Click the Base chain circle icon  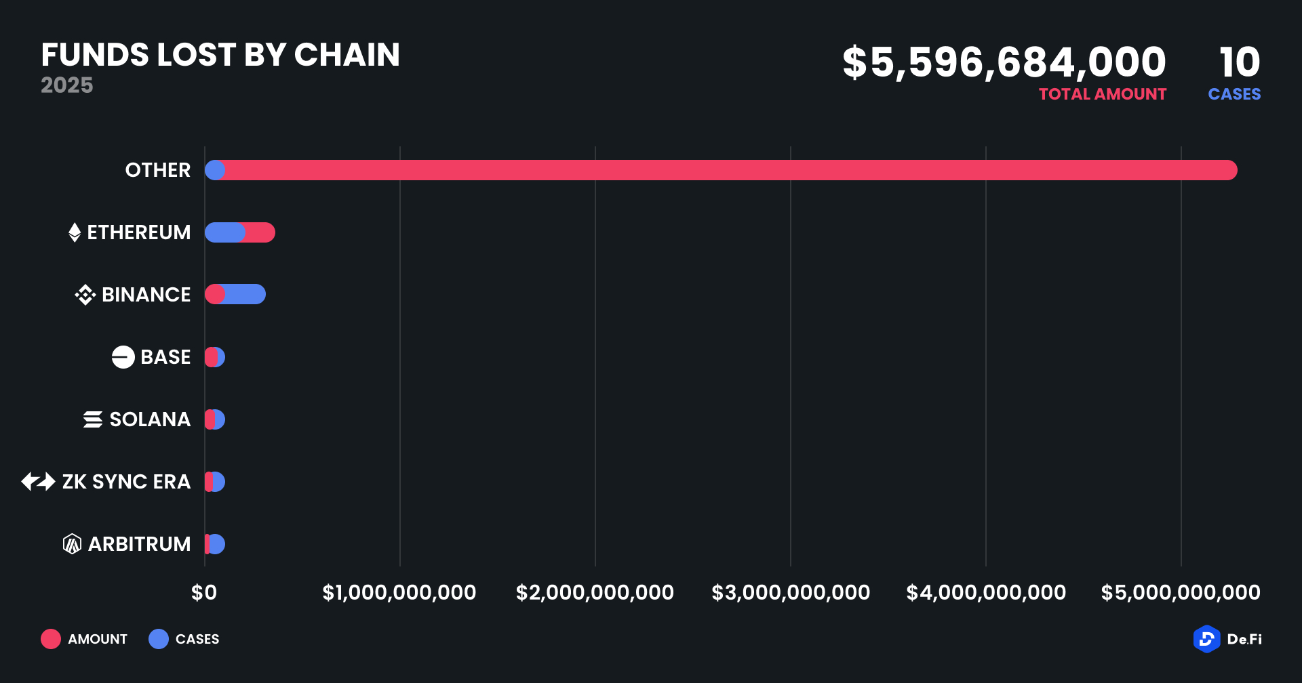(123, 357)
